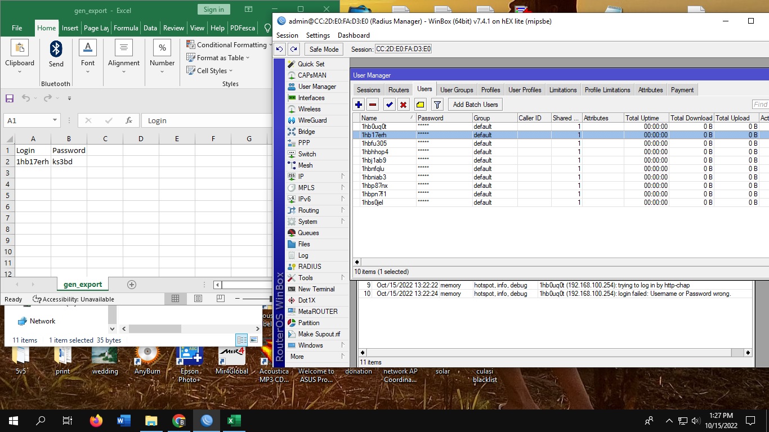Open the Excel Number group button
This screenshot has width=769, height=432.
point(162,56)
